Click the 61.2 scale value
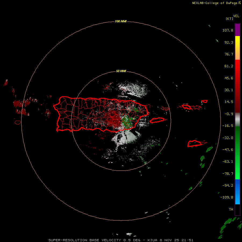The width and height of the screenshot is (242, 242). pos(229,66)
